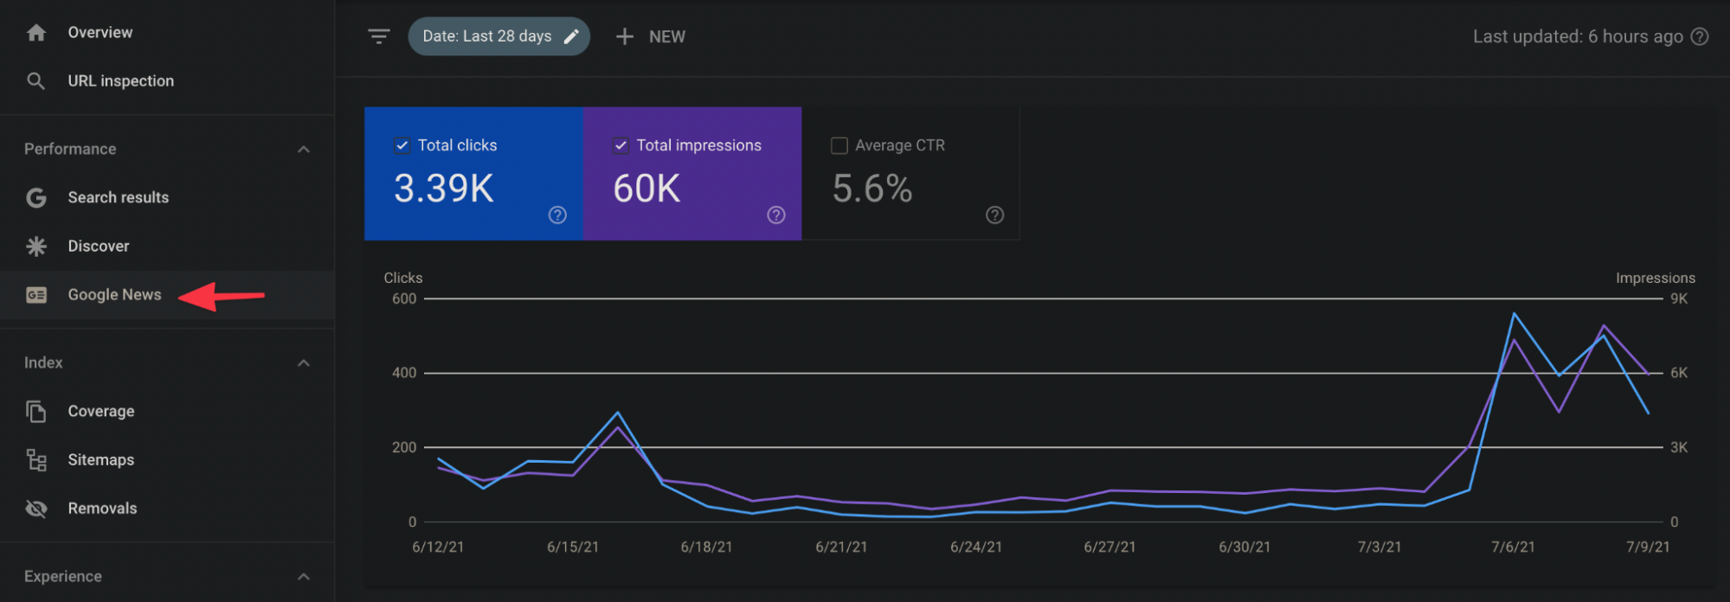Image resolution: width=1730 pixels, height=602 pixels.
Task: Click the Clicks axis title
Action: coord(403,279)
